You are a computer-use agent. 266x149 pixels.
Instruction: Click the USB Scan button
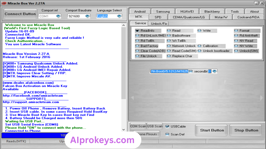(155, 126)
